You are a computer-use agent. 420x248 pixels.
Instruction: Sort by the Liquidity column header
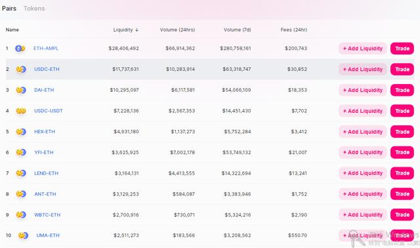(x=125, y=30)
